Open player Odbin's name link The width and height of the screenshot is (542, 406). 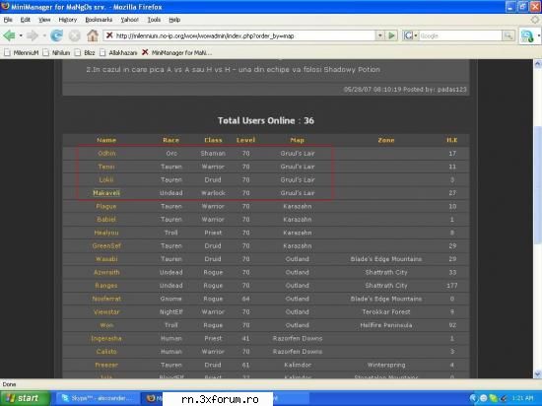click(x=106, y=153)
